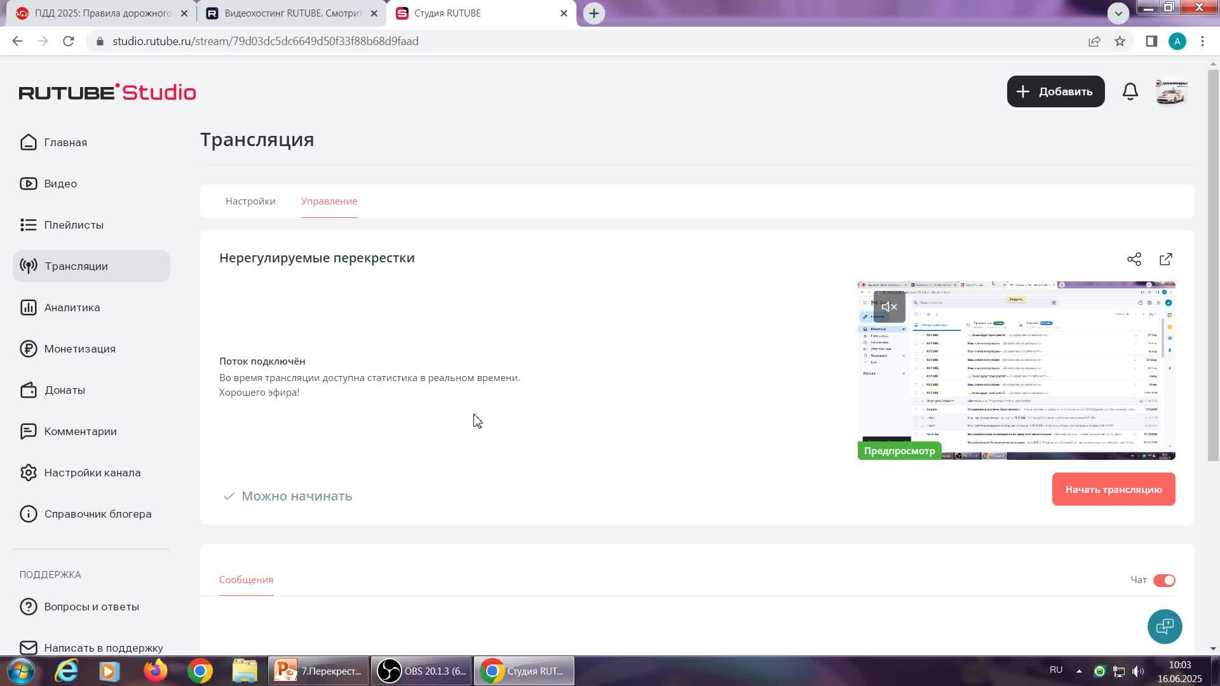Click the Добавить button
This screenshot has width=1220, height=686.
1055,91
